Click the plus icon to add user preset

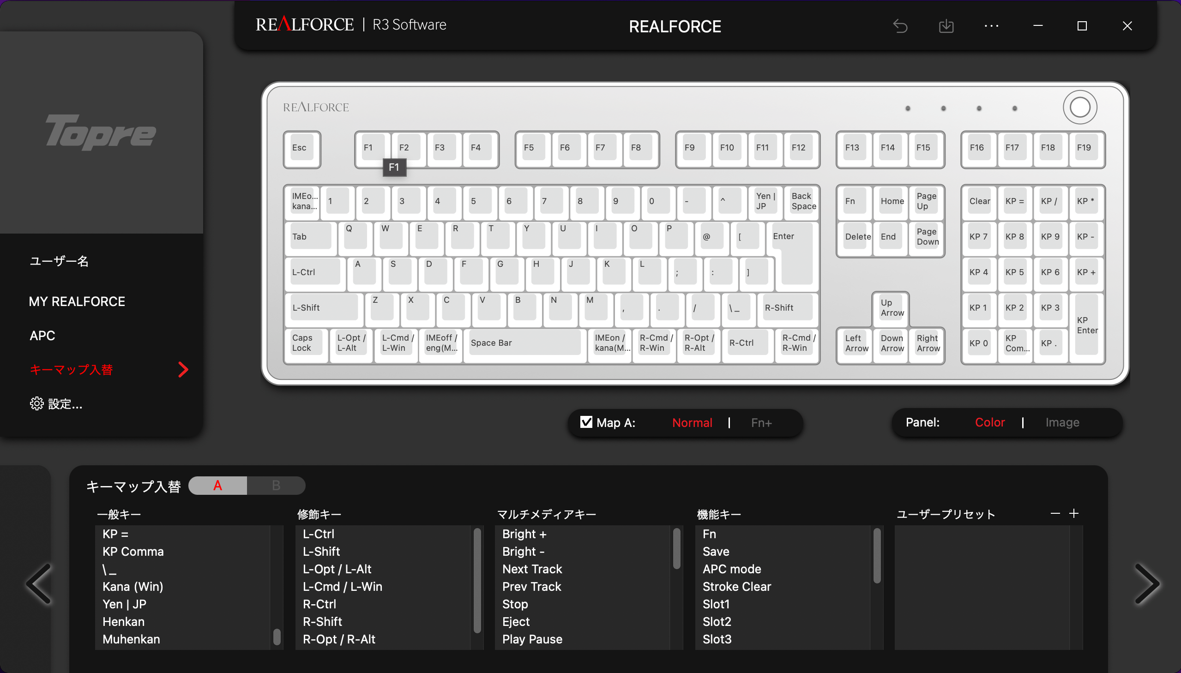[x=1074, y=514]
